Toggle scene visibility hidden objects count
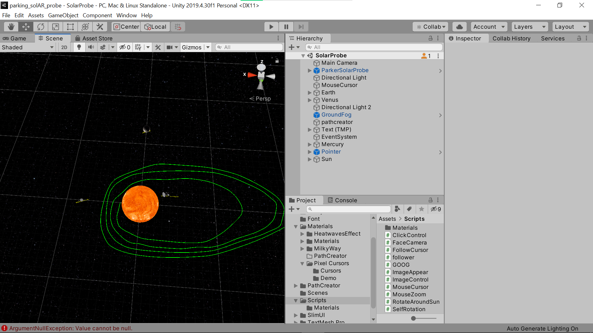Screen dimensions: 593x333 (x=125, y=47)
